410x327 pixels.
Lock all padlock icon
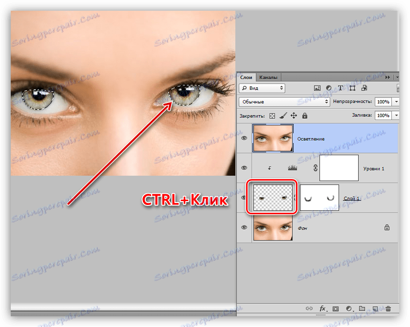click(305, 116)
